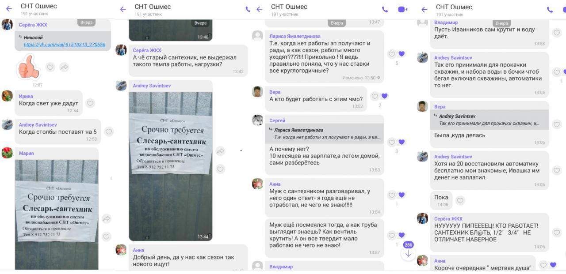Open Серёга ЖКХ's avatar in first panel

pos(7,25)
